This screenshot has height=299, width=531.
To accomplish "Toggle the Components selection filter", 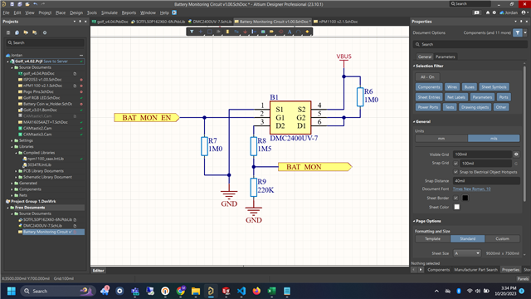I will pos(429,86).
